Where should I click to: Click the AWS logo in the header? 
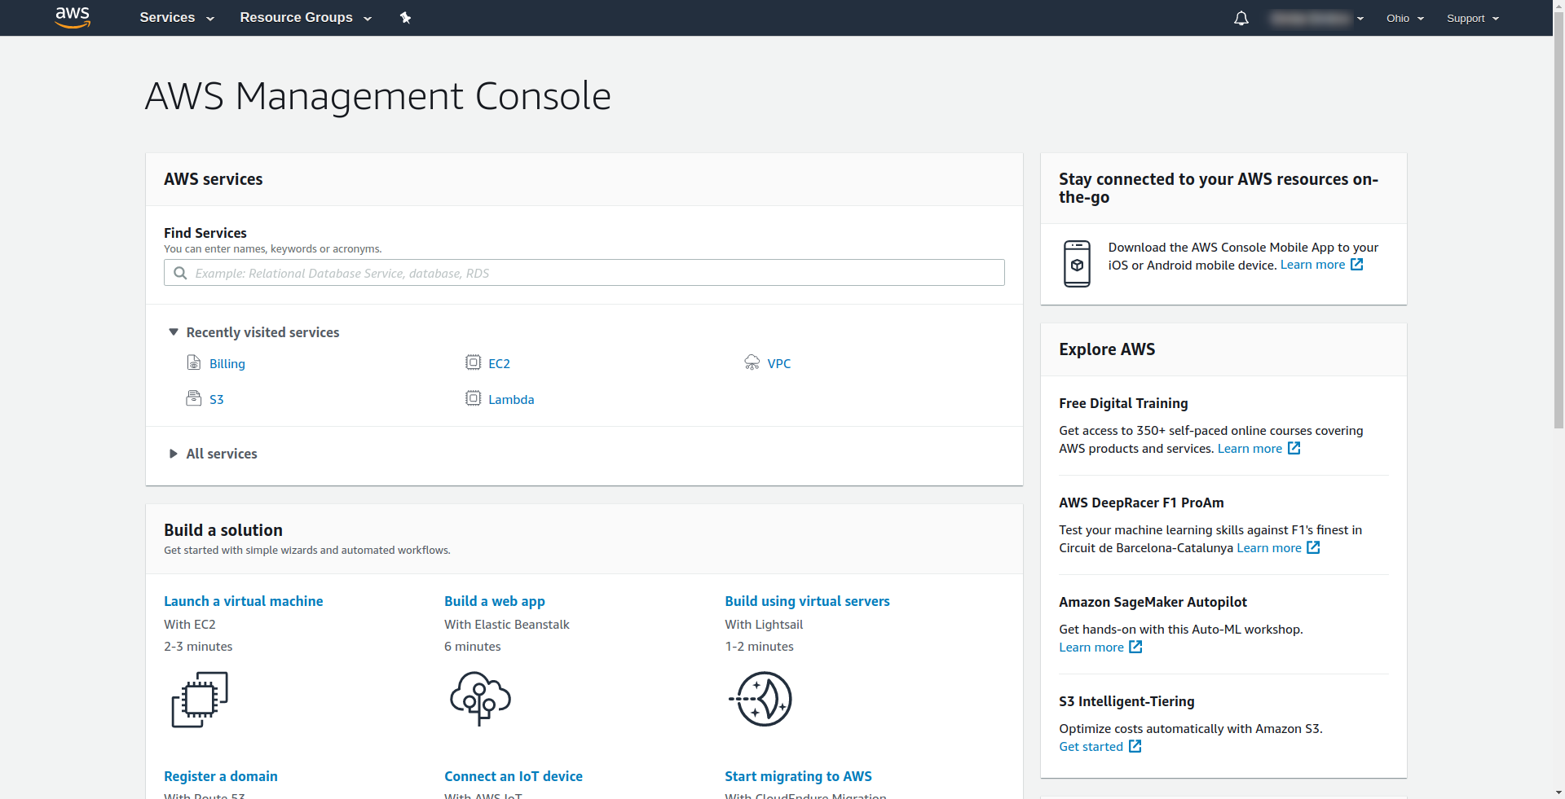(73, 17)
